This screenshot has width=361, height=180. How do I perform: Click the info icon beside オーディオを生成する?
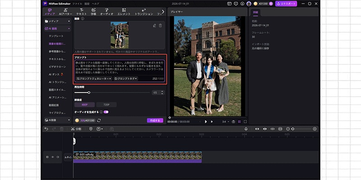click(101, 112)
